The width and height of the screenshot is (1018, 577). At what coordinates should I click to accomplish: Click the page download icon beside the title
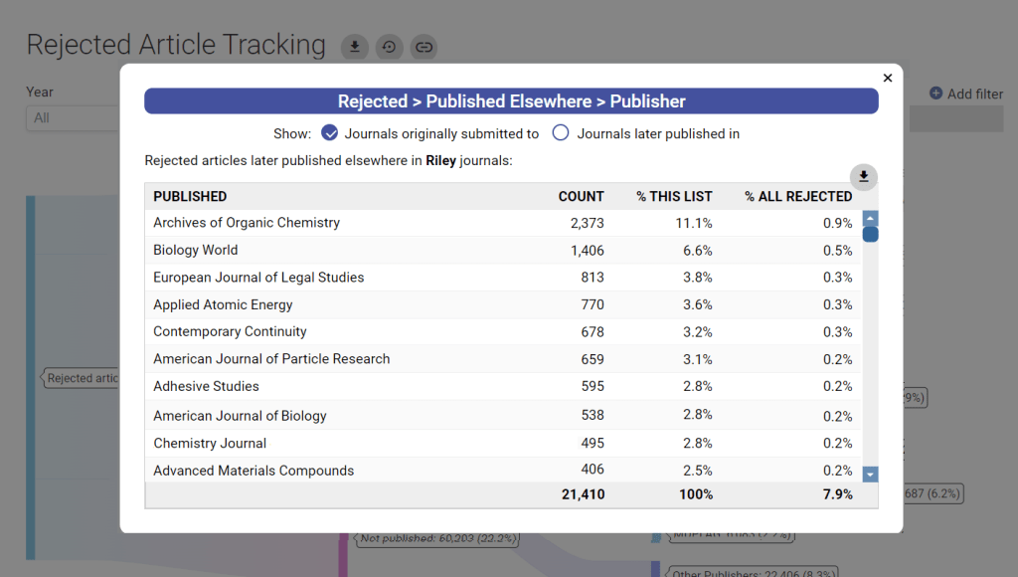tap(355, 47)
